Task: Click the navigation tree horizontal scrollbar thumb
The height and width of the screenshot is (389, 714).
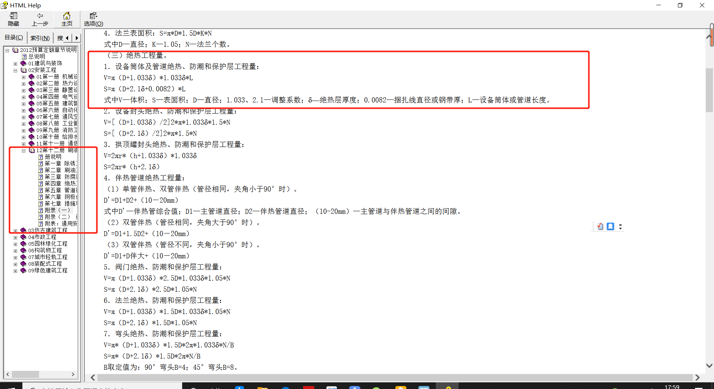Action: [25, 374]
